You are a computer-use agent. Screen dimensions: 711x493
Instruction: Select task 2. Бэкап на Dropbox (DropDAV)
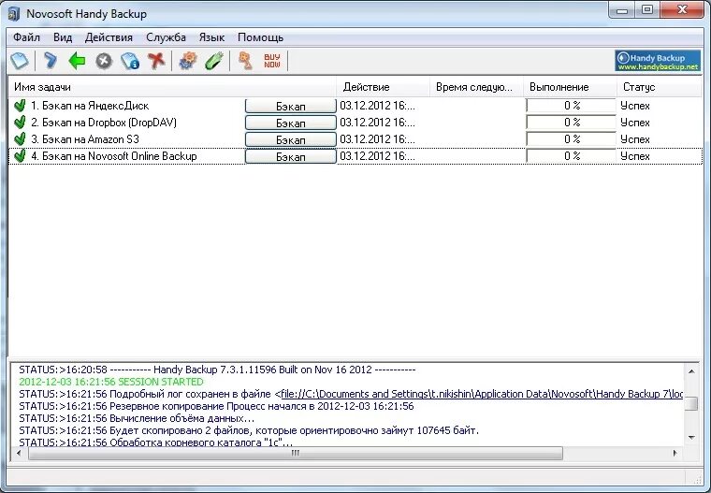click(104, 123)
